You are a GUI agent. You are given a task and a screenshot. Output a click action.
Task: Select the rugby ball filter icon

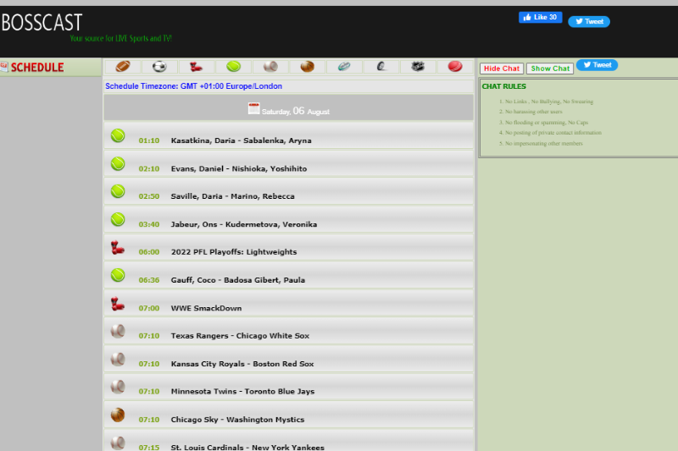(x=344, y=67)
